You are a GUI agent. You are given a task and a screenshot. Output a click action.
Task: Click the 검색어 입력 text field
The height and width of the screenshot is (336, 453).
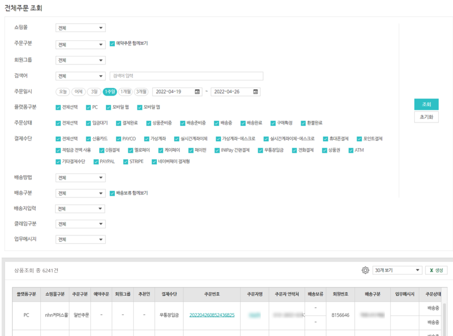pos(186,76)
